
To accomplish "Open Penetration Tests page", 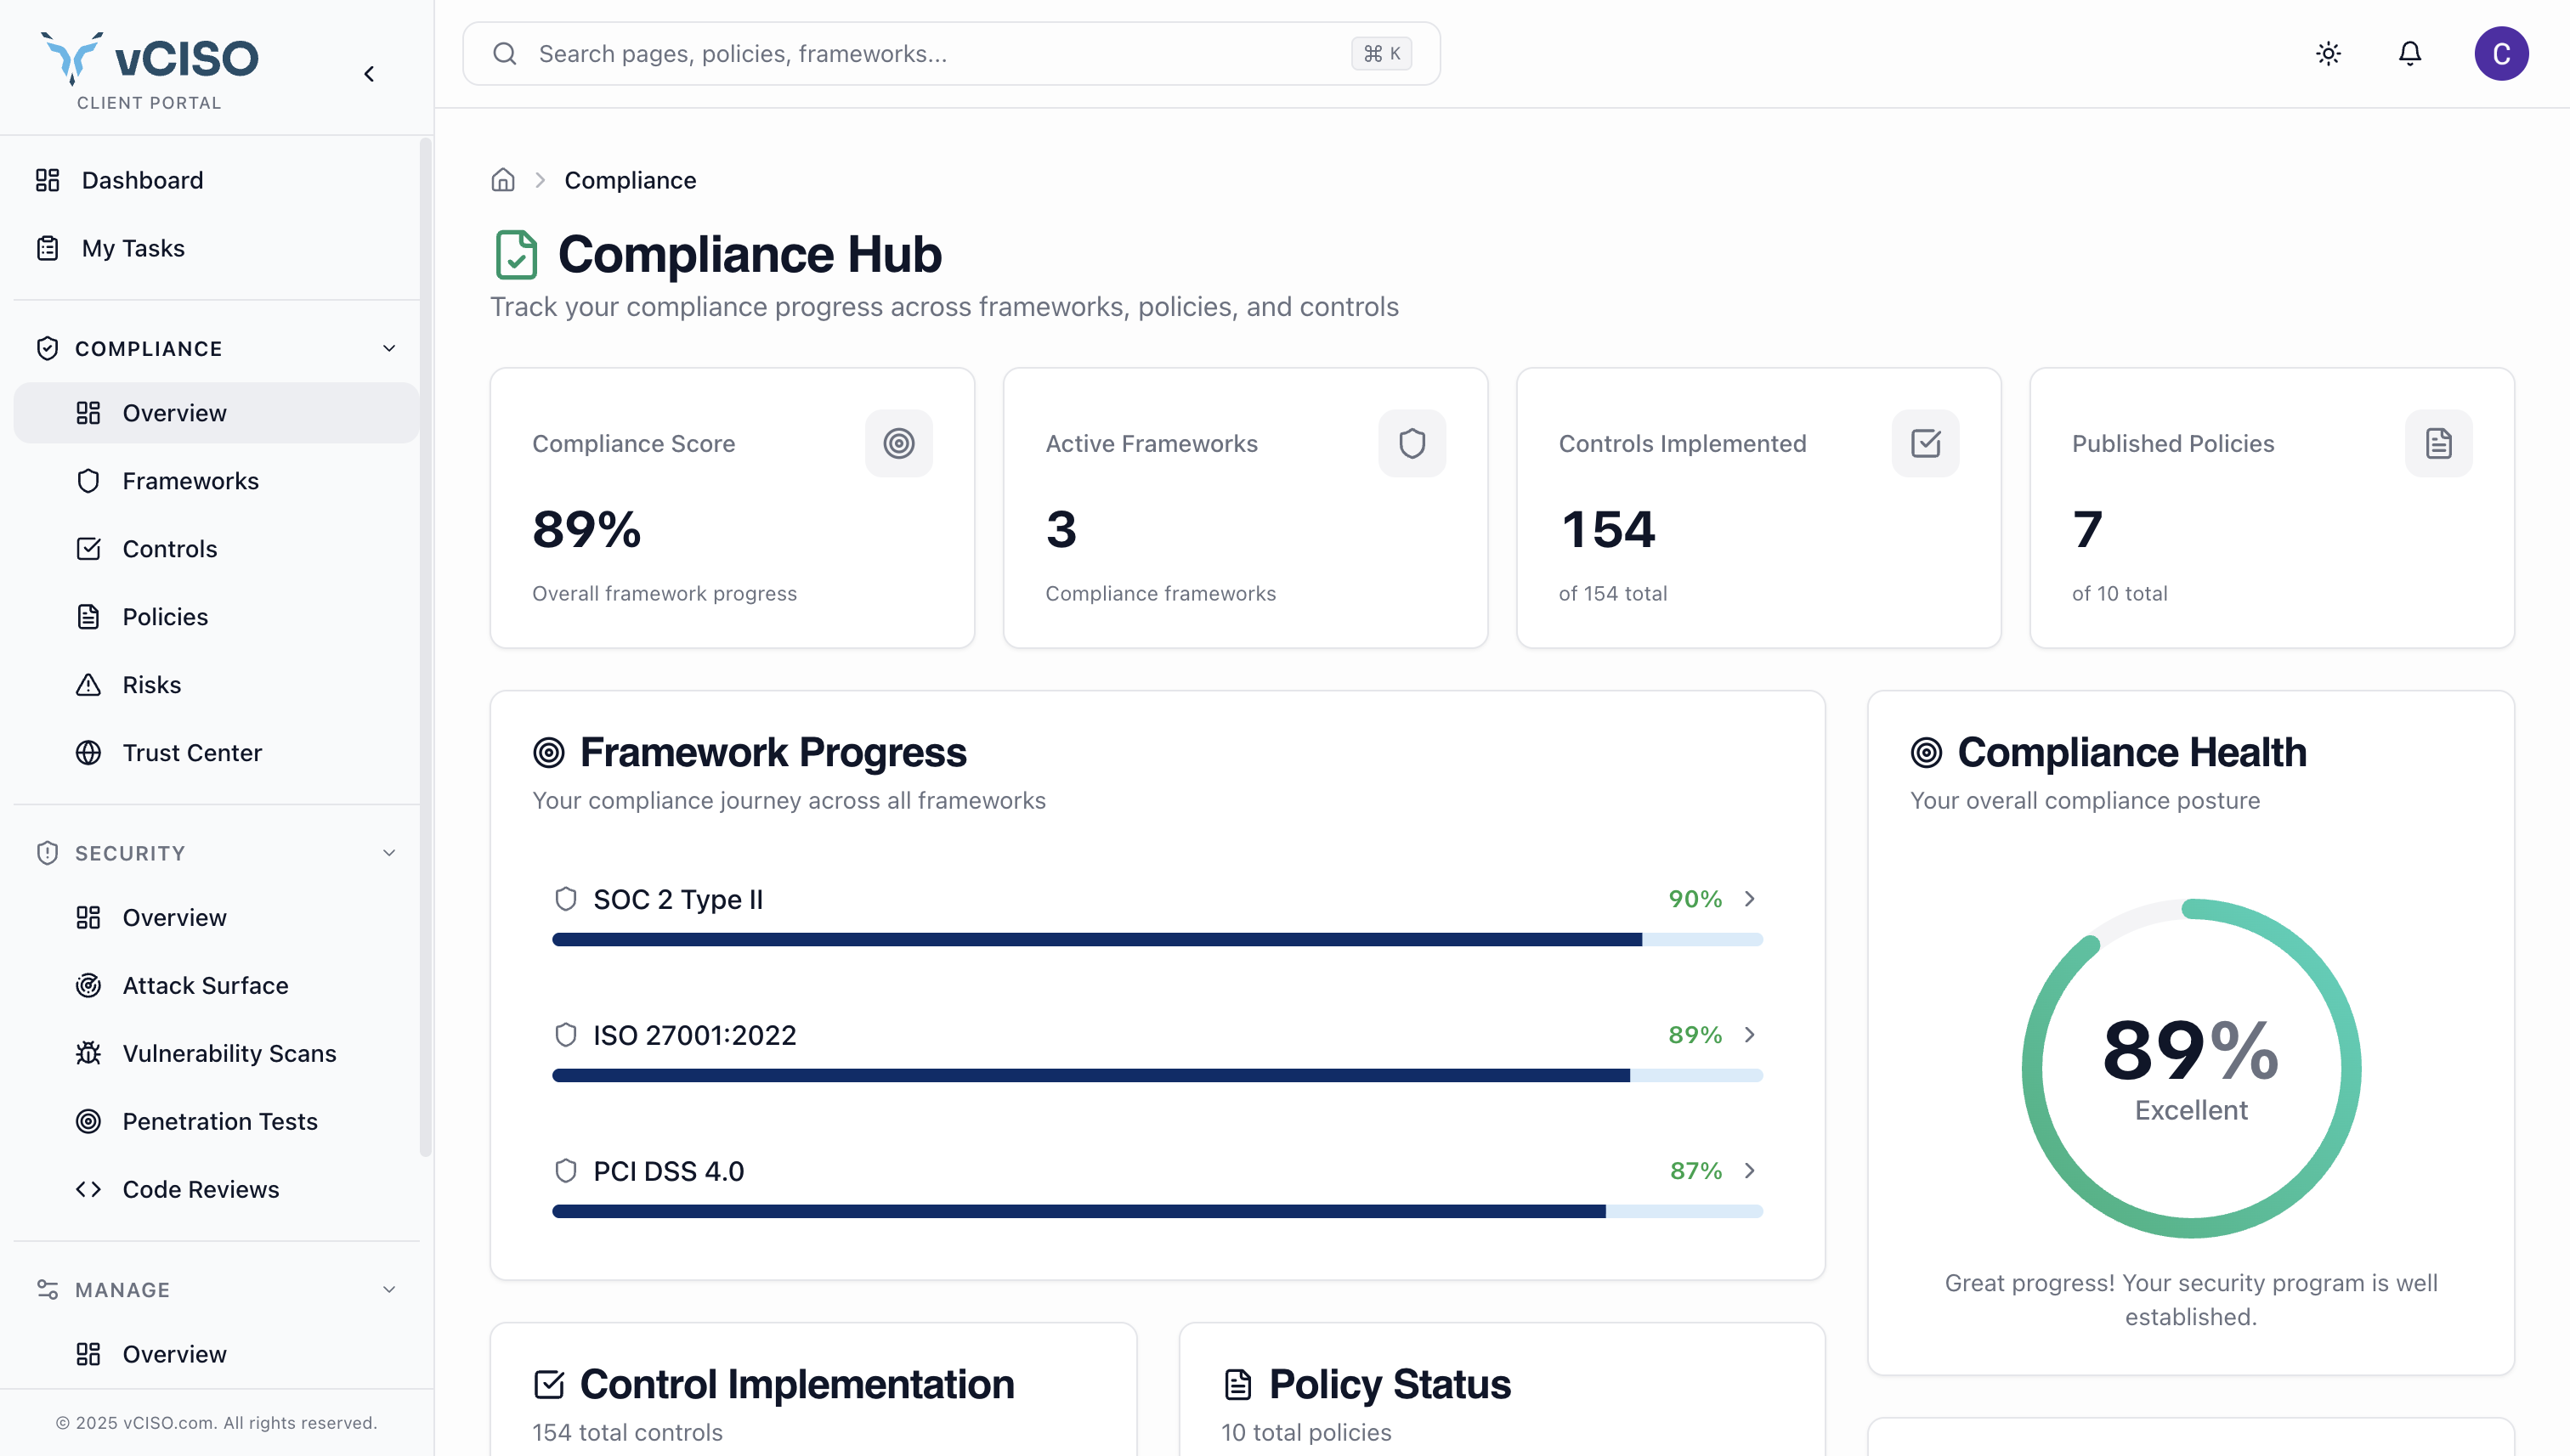I will point(216,1122).
